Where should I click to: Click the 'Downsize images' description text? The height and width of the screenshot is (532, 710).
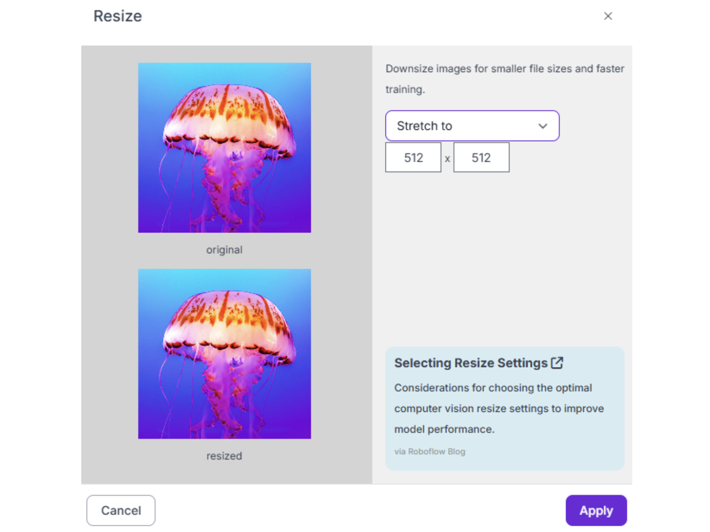click(x=504, y=69)
